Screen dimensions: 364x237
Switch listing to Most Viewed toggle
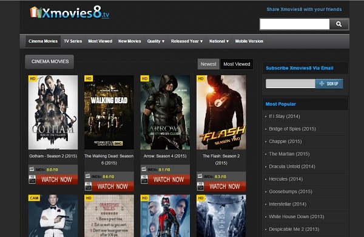(237, 64)
